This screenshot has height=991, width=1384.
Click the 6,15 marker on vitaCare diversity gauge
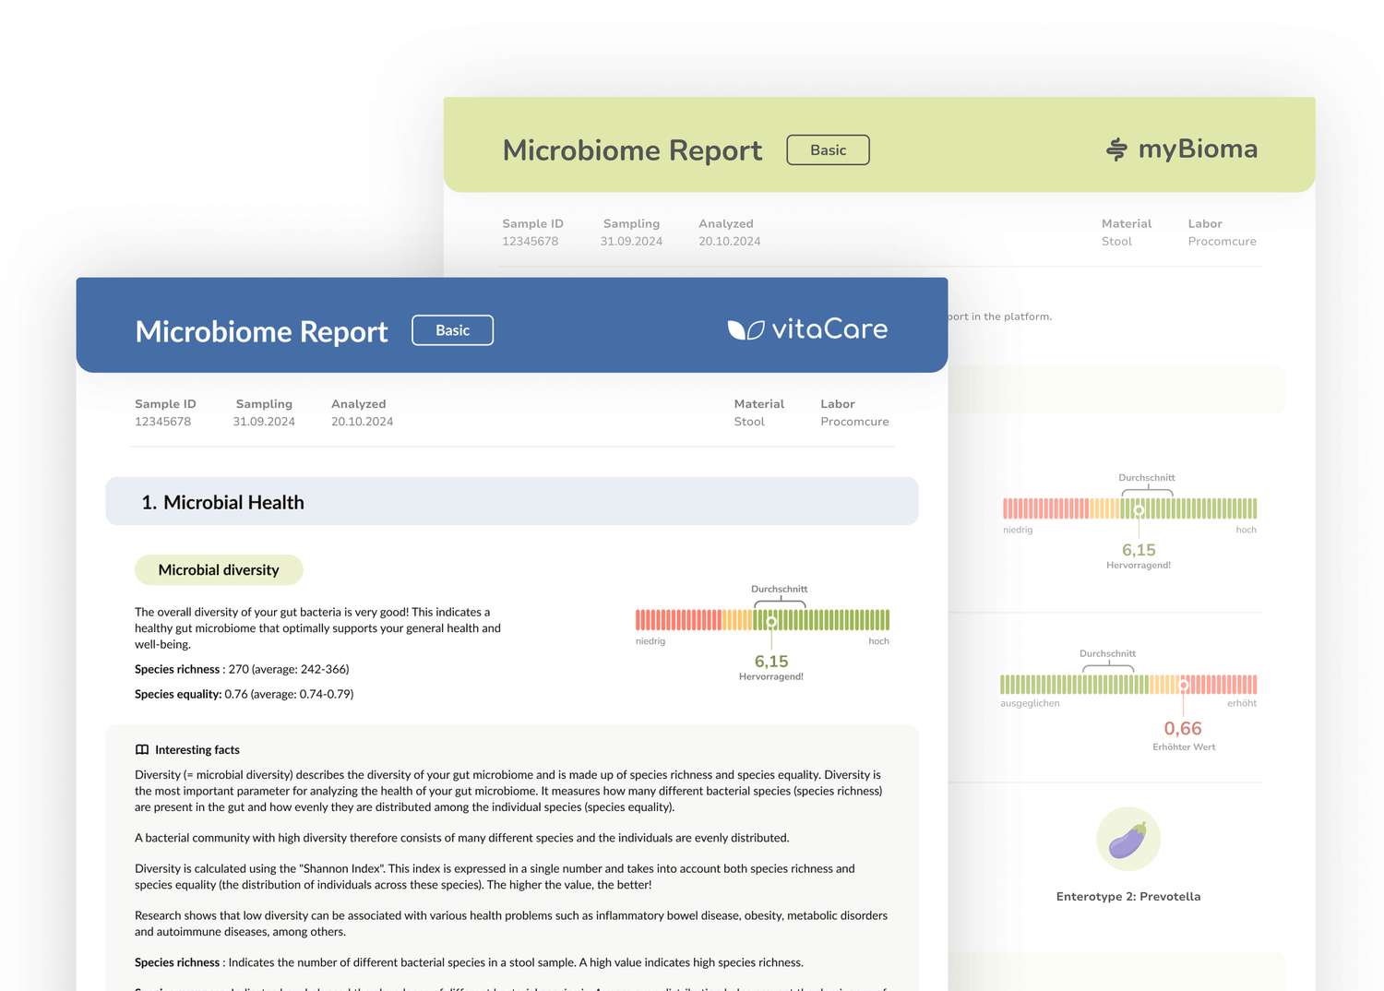pyautogui.click(x=771, y=622)
